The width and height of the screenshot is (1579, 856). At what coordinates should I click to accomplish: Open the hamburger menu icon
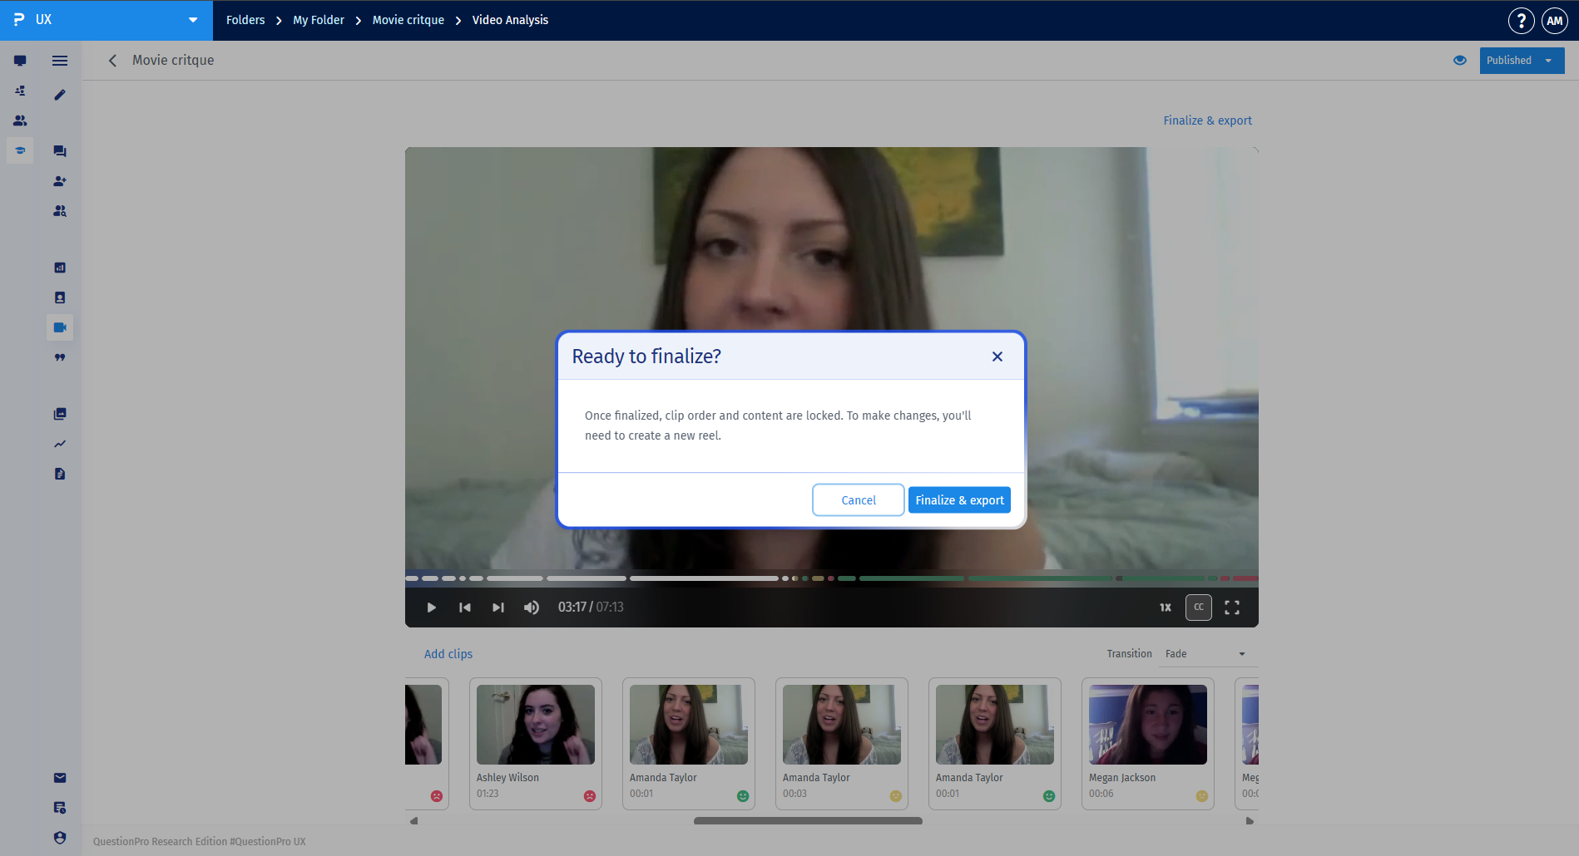click(x=60, y=61)
